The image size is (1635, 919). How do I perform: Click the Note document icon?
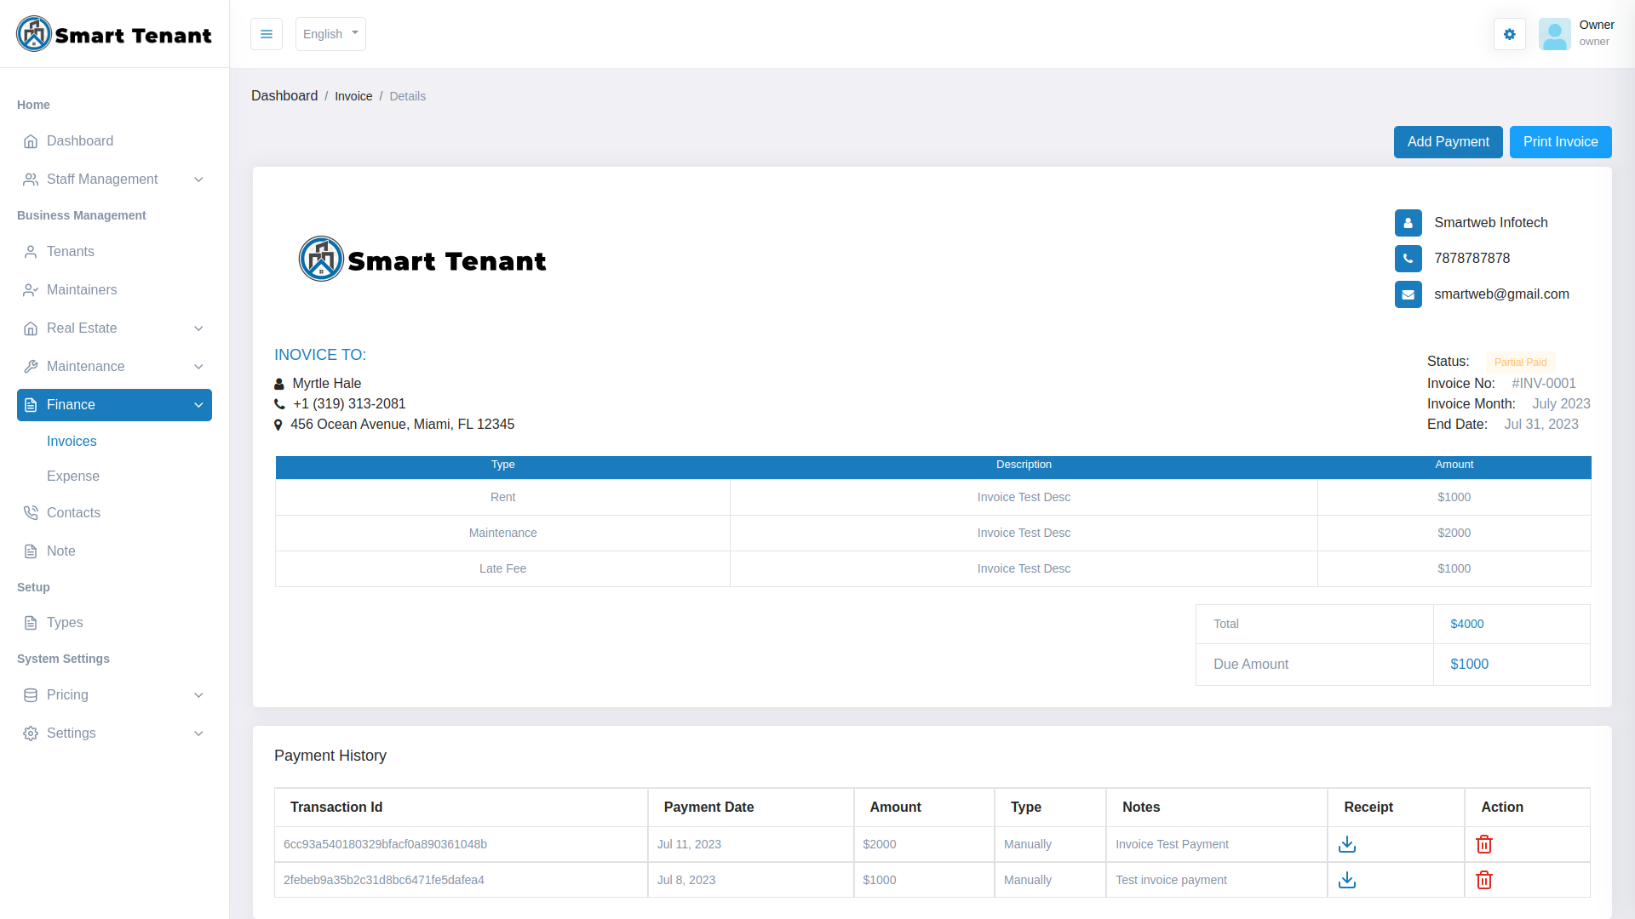[31, 551]
